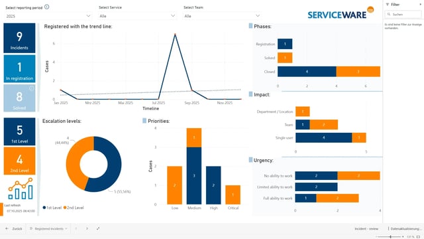Increase zoom with the plus icon
Viewport: 424px width, 239px height.
(x=403, y=237)
